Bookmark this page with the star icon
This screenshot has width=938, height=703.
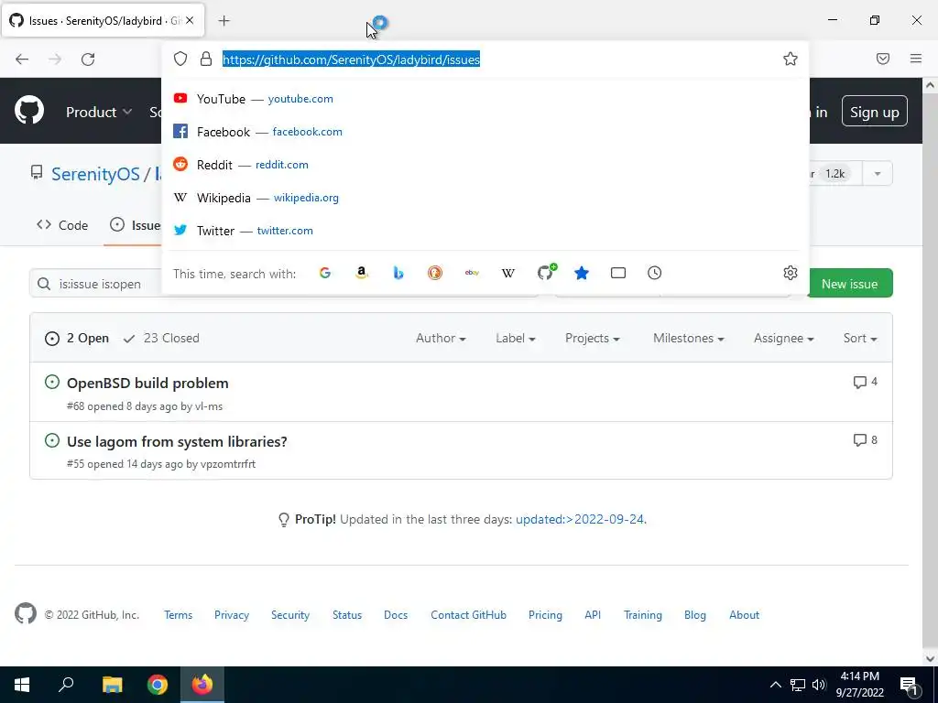791,59
